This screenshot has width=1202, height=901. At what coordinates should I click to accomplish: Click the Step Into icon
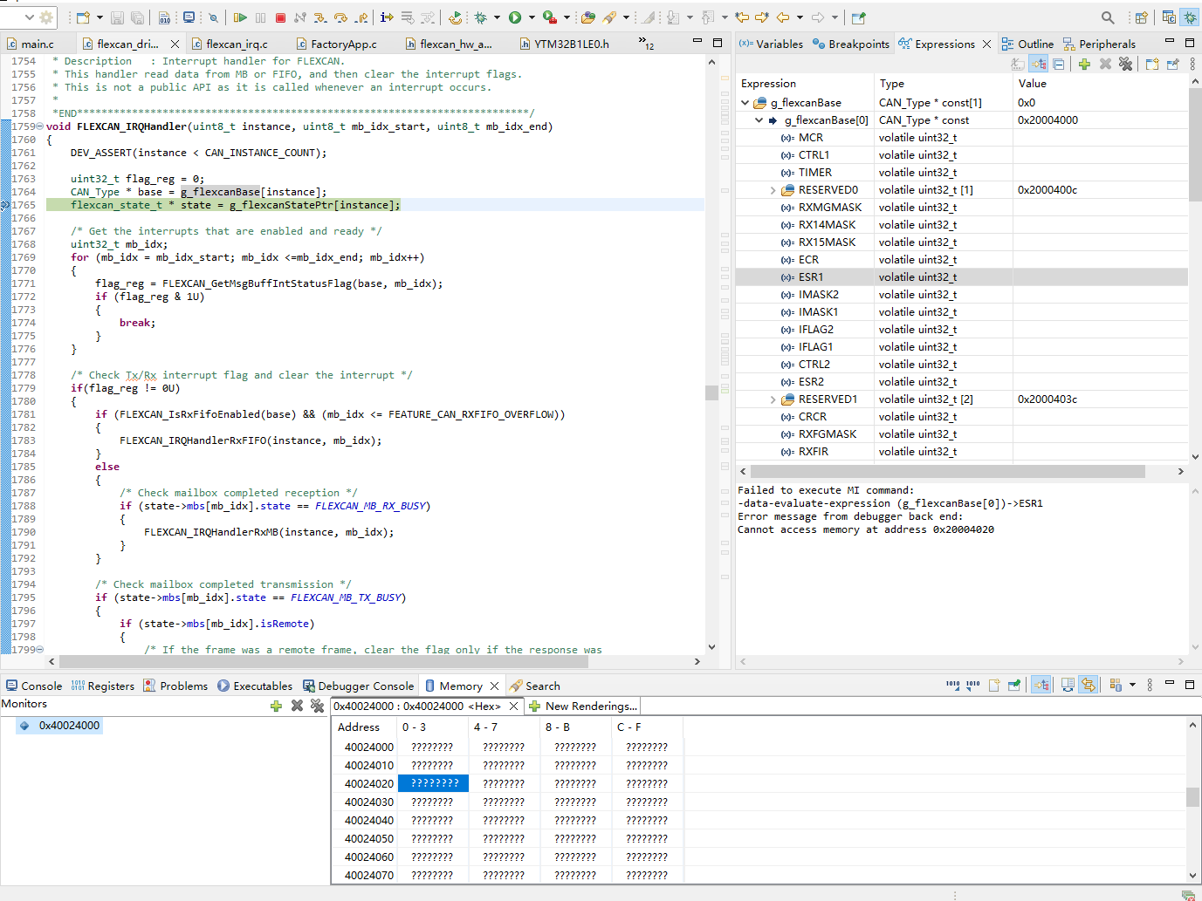pos(320,17)
